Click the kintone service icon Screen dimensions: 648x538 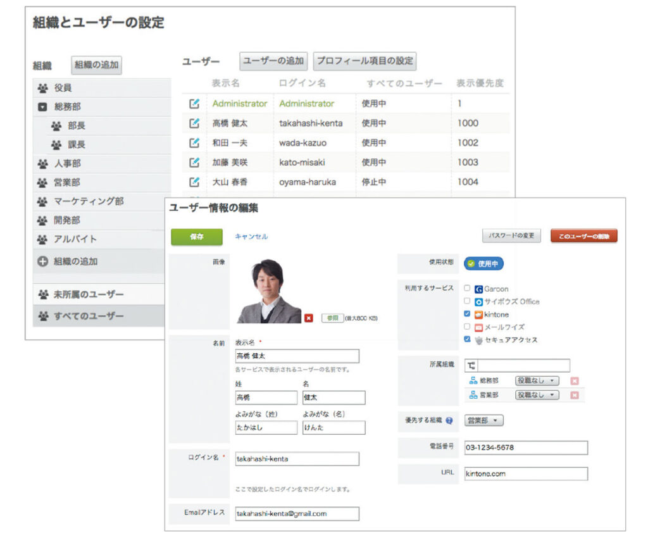click(480, 315)
